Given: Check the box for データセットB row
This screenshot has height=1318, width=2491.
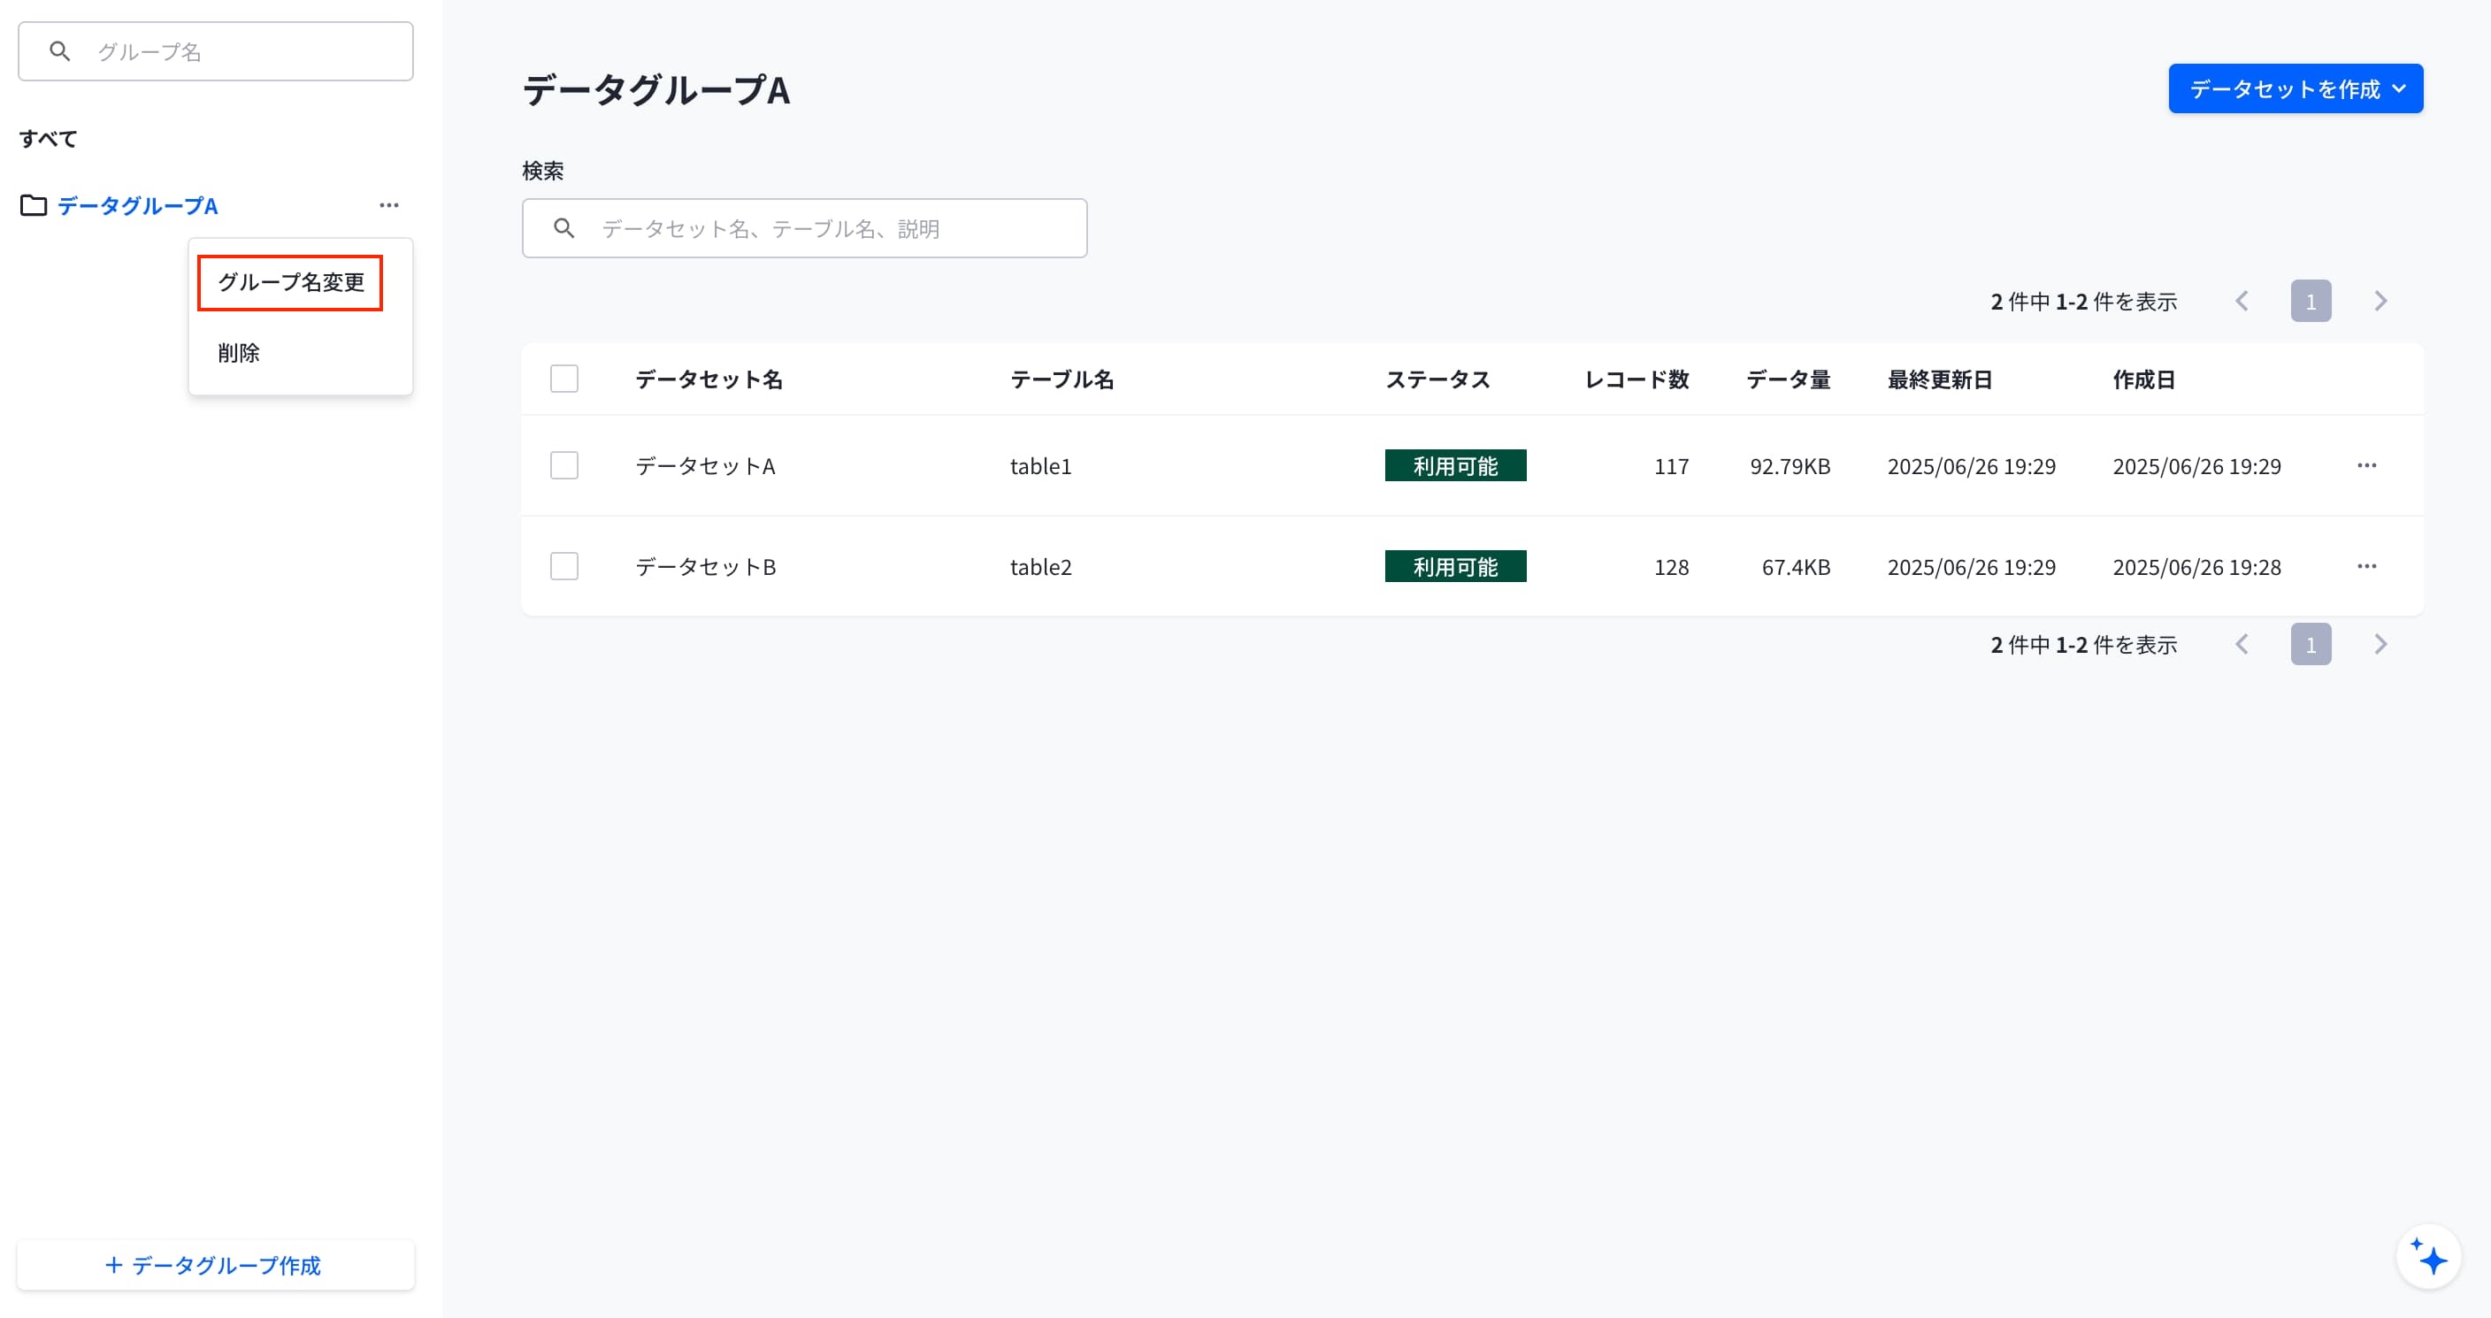Looking at the screenshot, I should pos(563,566).
